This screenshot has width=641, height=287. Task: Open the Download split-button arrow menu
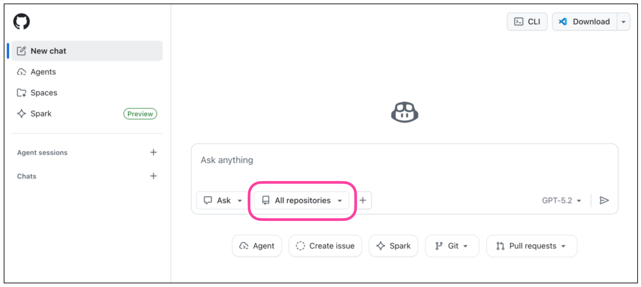pyautogui.click(x=624, y=21)
